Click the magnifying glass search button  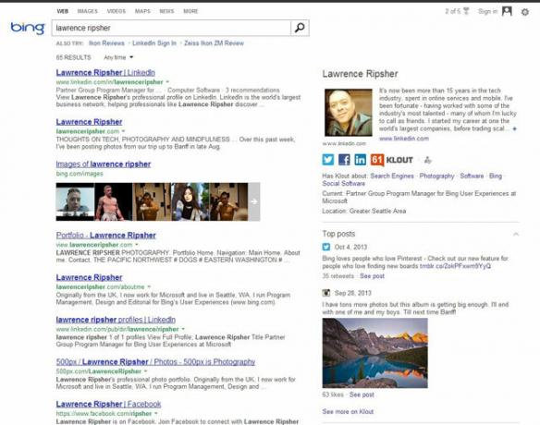(x=300, y=28)
